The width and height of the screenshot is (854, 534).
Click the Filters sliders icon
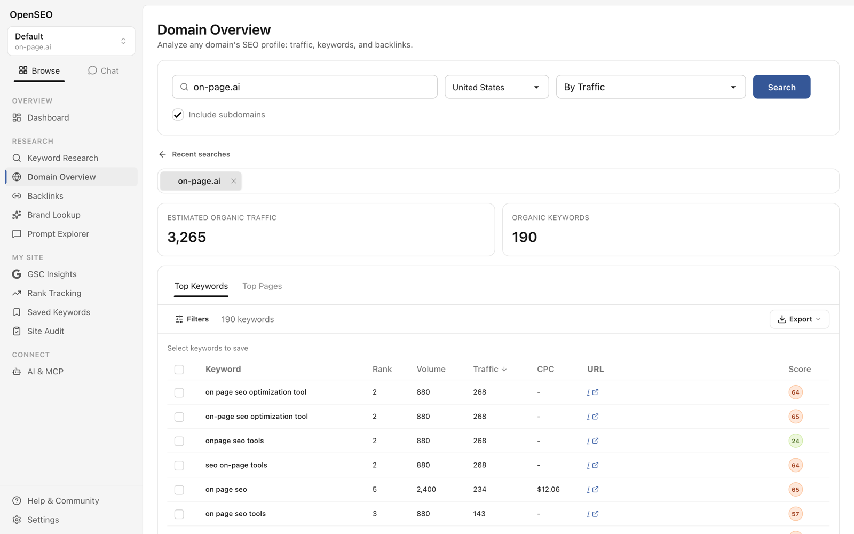(179, 319)
